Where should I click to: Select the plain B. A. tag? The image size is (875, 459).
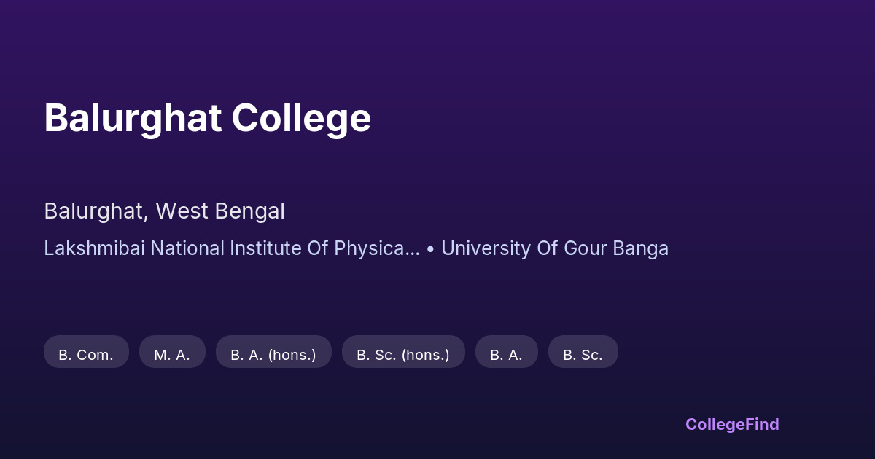tap(506, 355)
